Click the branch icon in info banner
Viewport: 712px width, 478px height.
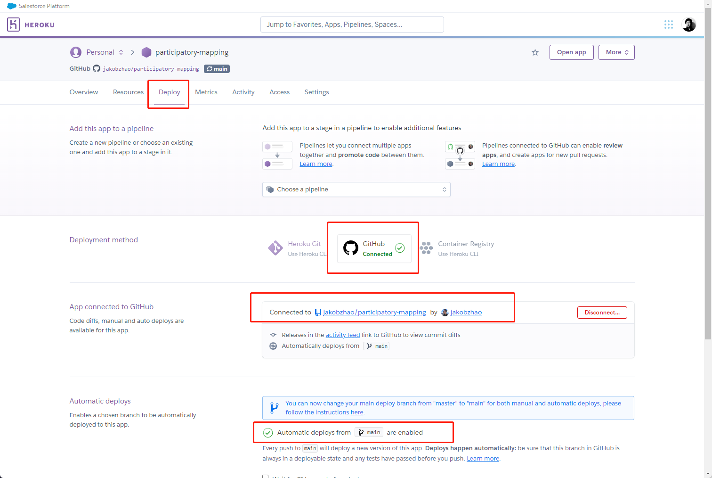click(274, 408)
